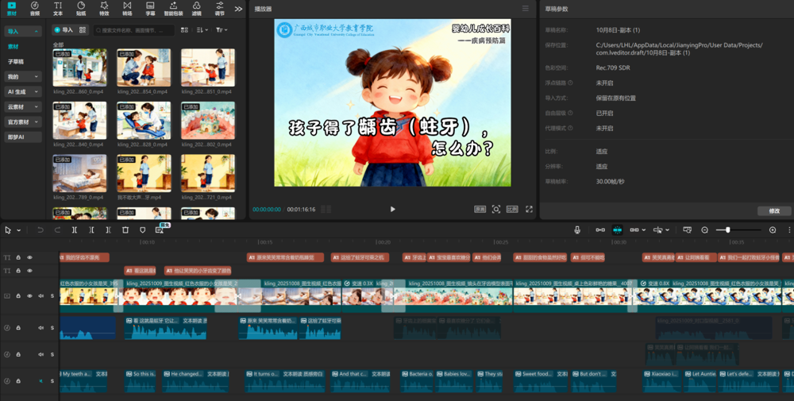Click the timeline zoom slider handle

tap(727, 229)
